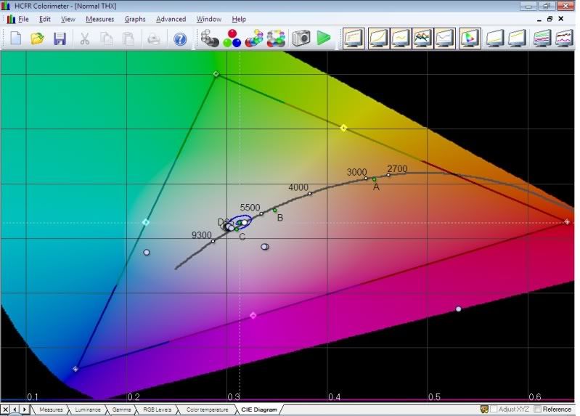580x416 pixels.
Task: Create a new document with the blank page icon
Action: tap(16, 38)
